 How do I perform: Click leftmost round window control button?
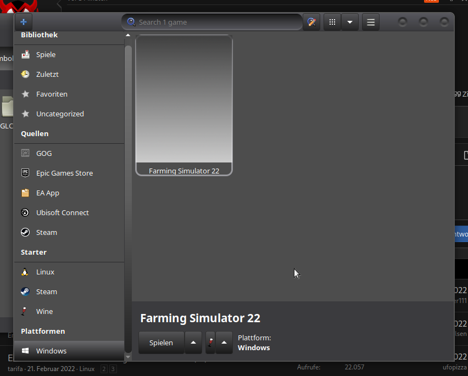coord(403,22)
